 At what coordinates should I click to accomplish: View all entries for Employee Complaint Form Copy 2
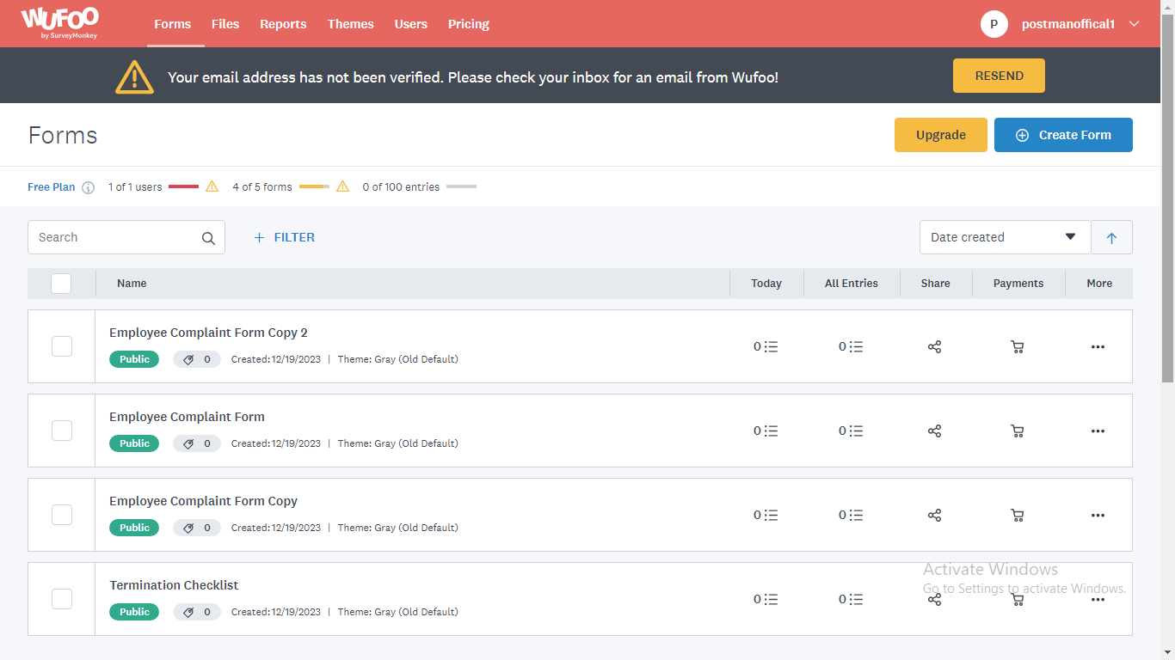tap(851, 347)
